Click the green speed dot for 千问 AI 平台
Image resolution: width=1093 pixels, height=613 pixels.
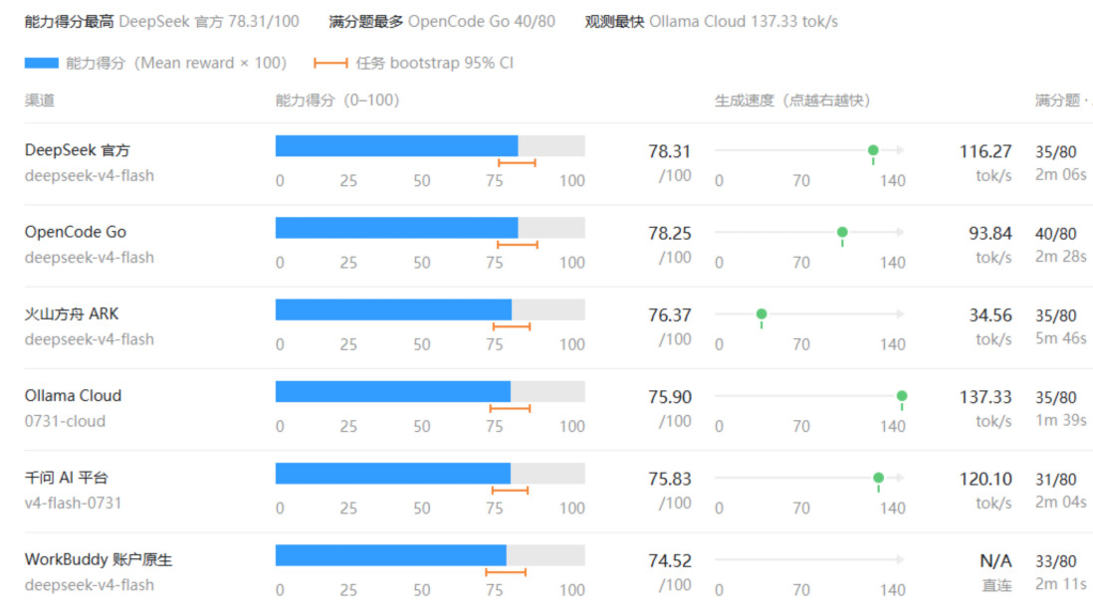(x=878, y=478)
